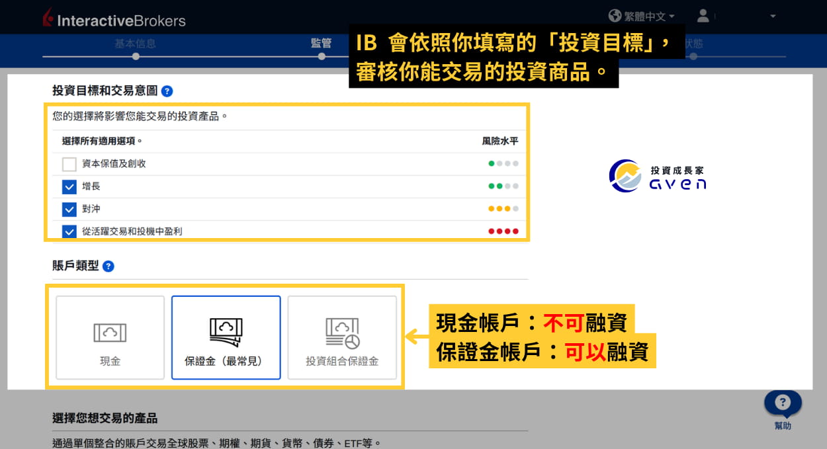Screen dimensions: 827x449
Task: Click the cash account money icon
Action: tap(110, 332)
